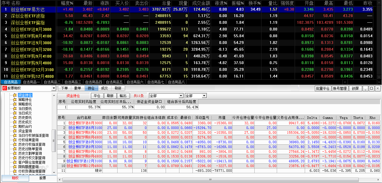Switch to the 下单 tab
The width and height of the screenshot is (382, 183).
(64, 88)
